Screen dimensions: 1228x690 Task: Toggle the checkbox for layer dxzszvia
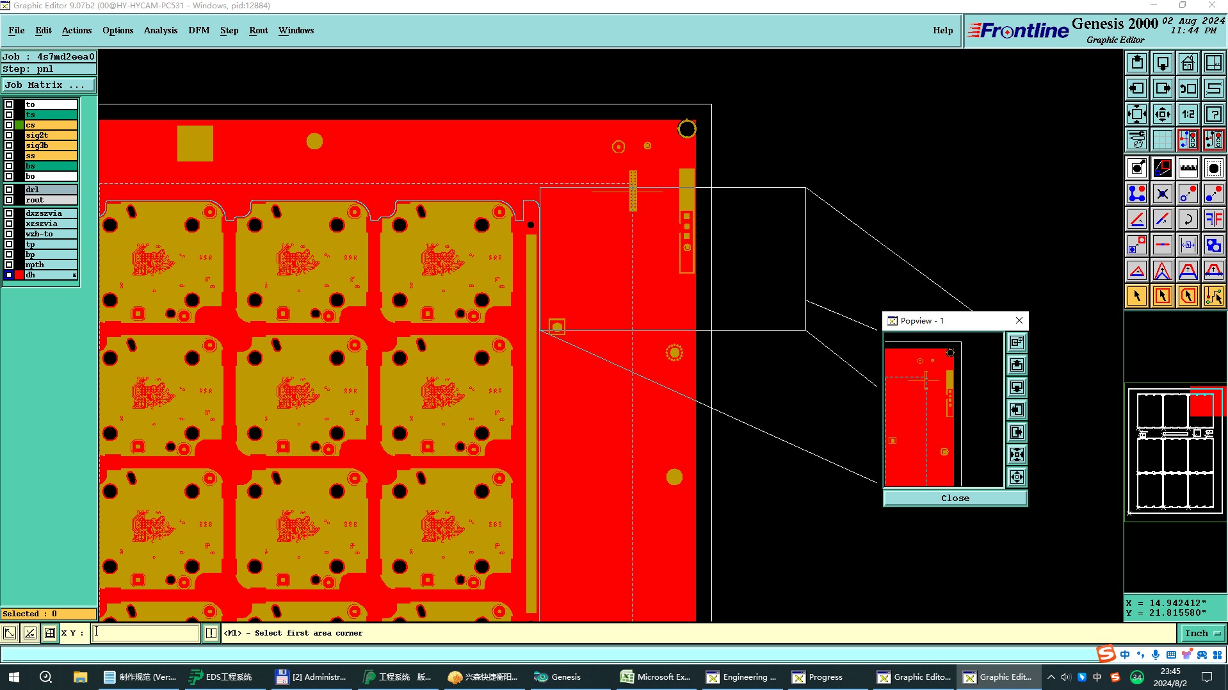click(9, 213)
